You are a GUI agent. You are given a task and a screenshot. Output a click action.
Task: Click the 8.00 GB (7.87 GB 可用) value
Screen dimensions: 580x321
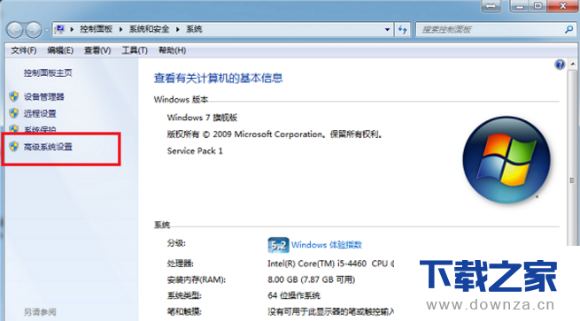(312, 279)
